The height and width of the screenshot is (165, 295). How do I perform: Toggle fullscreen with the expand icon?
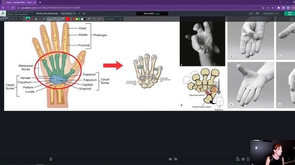click(248, 159)
